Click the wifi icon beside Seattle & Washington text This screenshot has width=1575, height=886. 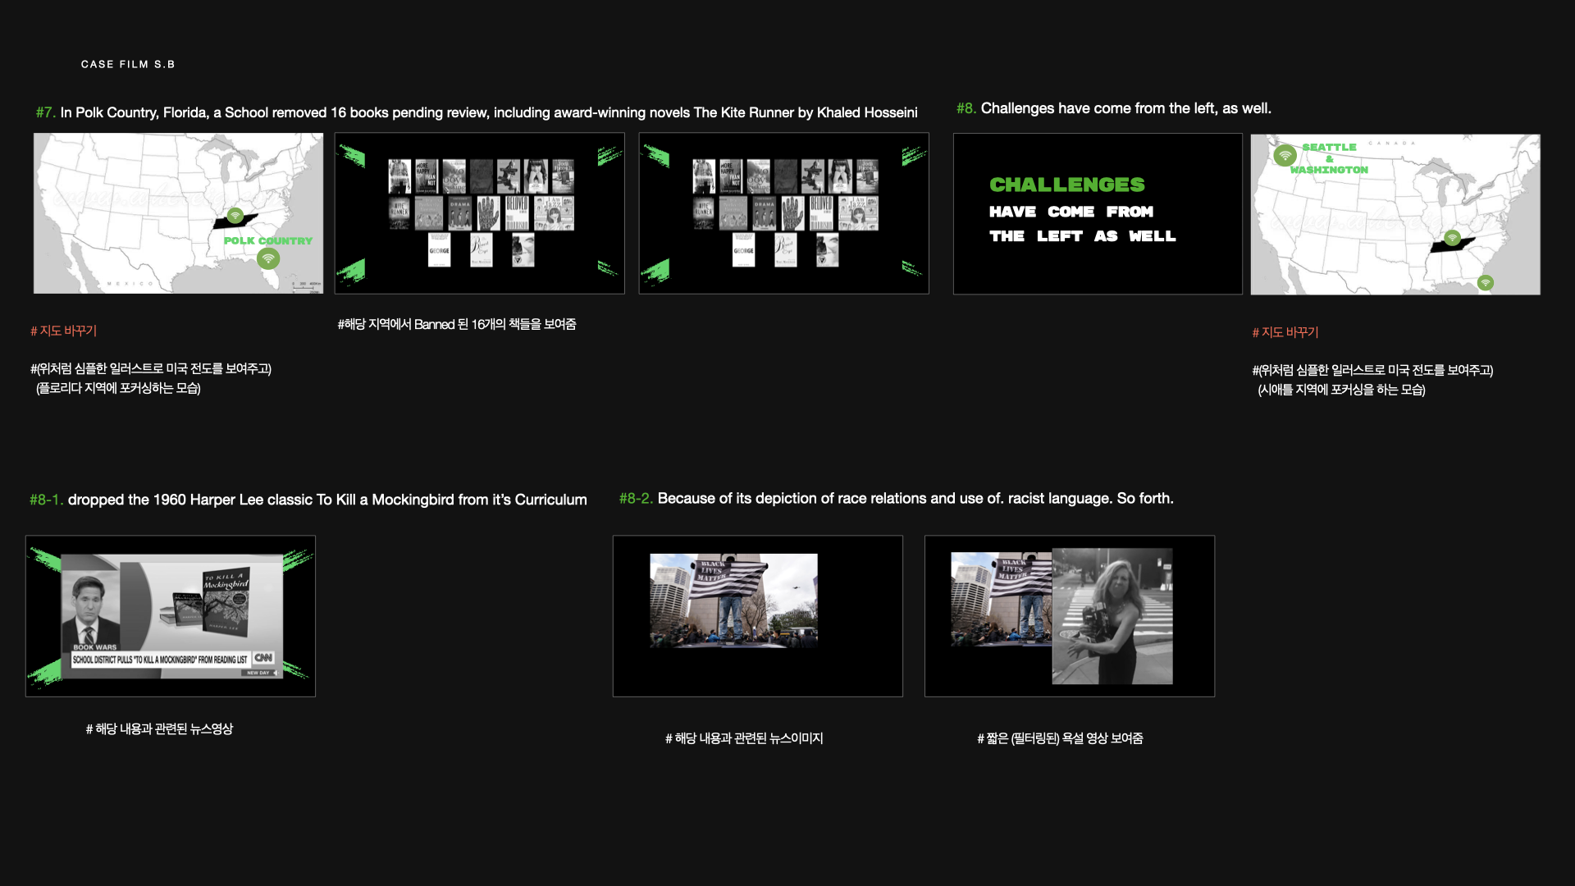(1285, 155)
